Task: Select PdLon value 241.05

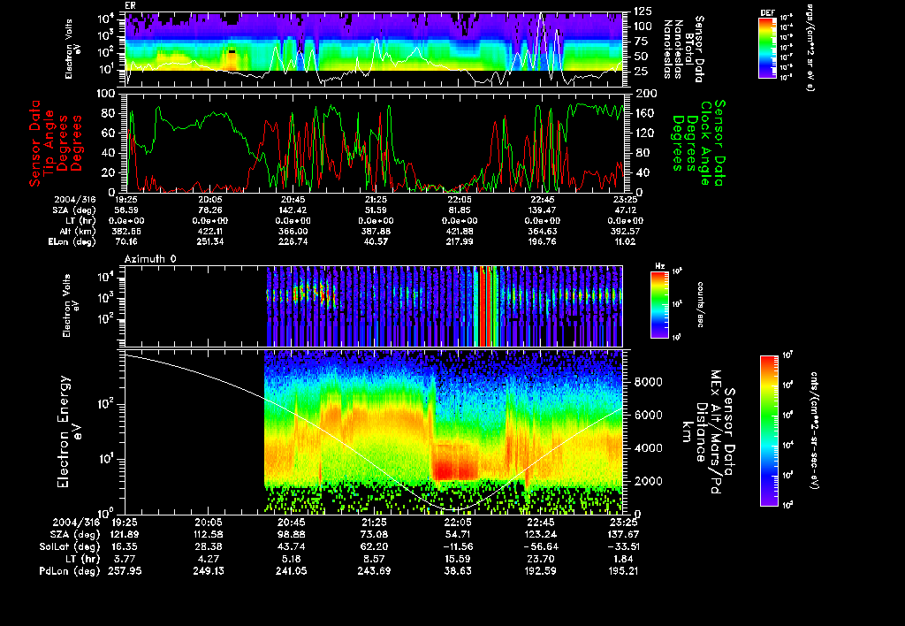Action: (290, 570)
